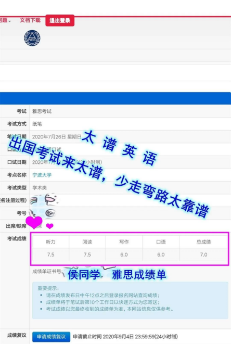Click the Biu cartoon sticker beside 考号

point(50,213)
